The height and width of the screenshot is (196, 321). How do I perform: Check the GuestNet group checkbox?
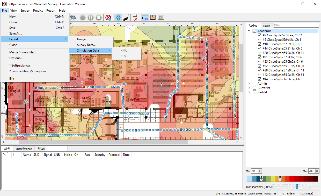click(254, 88)
